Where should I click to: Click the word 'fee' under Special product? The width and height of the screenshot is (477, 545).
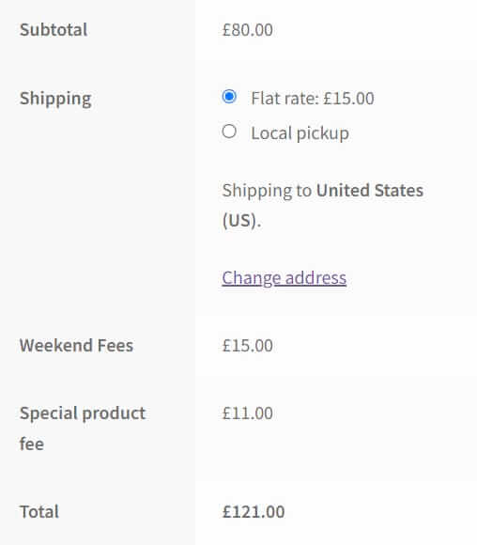click(32, 444)
